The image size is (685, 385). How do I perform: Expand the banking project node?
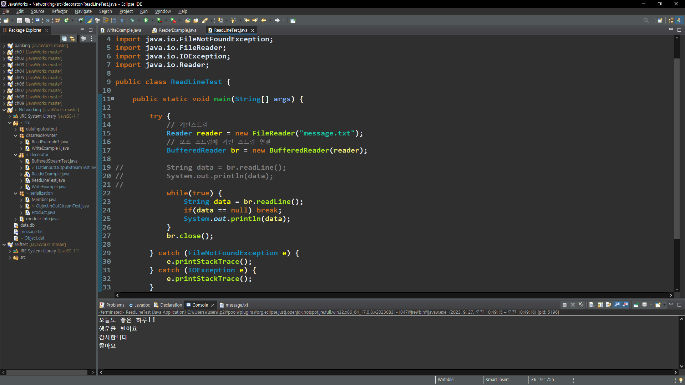(x=4, y=46)
